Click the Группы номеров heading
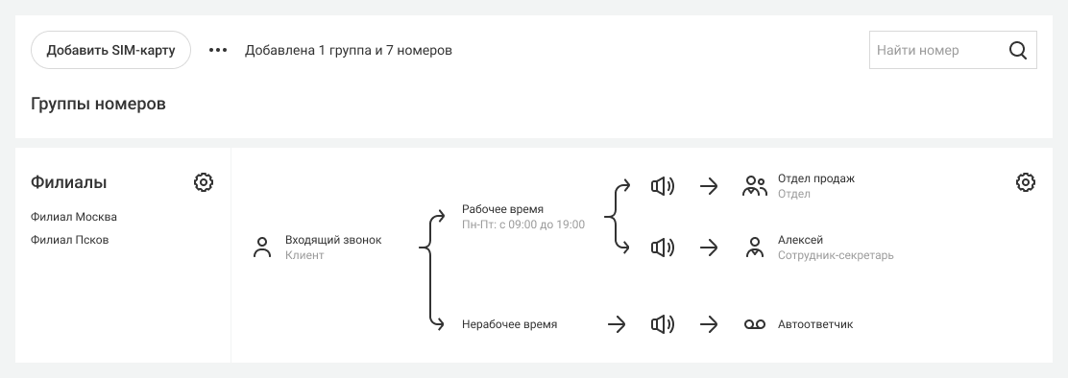1068x378 pixels. (98, 104)
